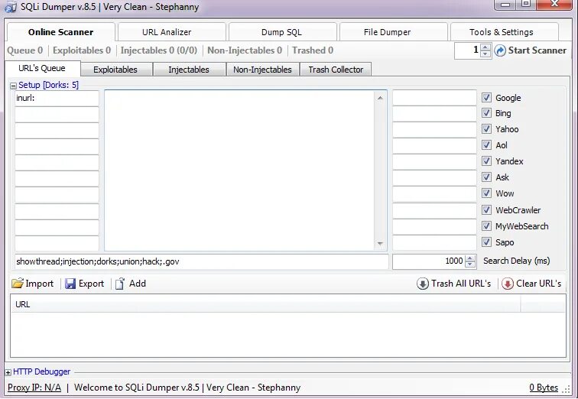Open the Tools & Settings tab
Viewport: 578px width, 399px height.
coord(505,32)
